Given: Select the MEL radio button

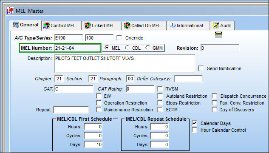Looking at the screenshot, I should (x=107, y=48).
